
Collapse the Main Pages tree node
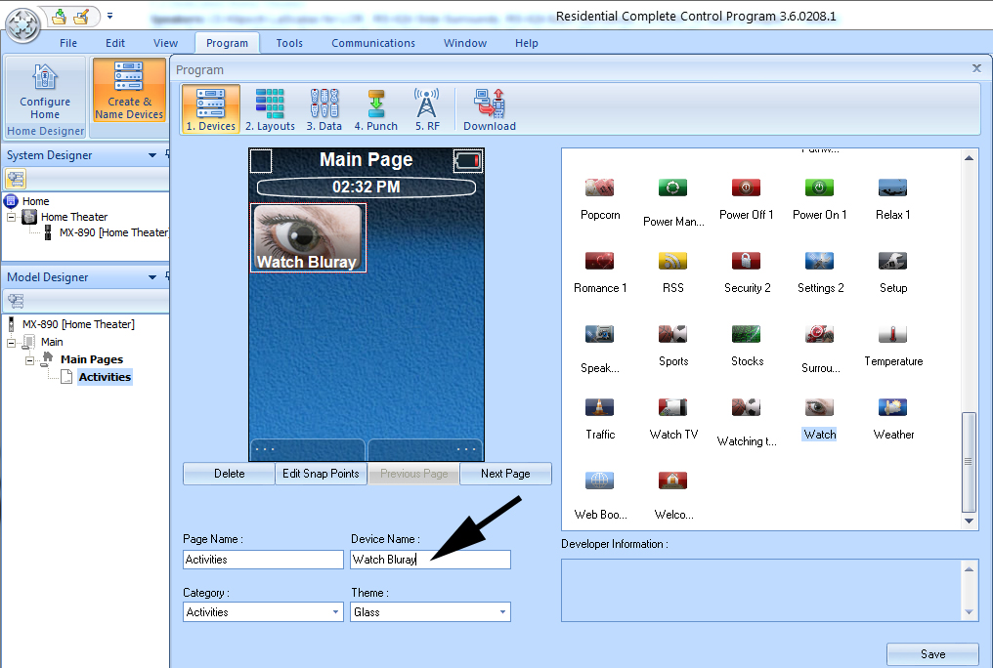pos(30,360)
